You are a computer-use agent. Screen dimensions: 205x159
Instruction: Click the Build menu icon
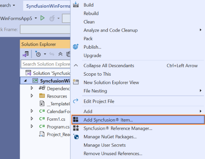[x=76, y=5]
